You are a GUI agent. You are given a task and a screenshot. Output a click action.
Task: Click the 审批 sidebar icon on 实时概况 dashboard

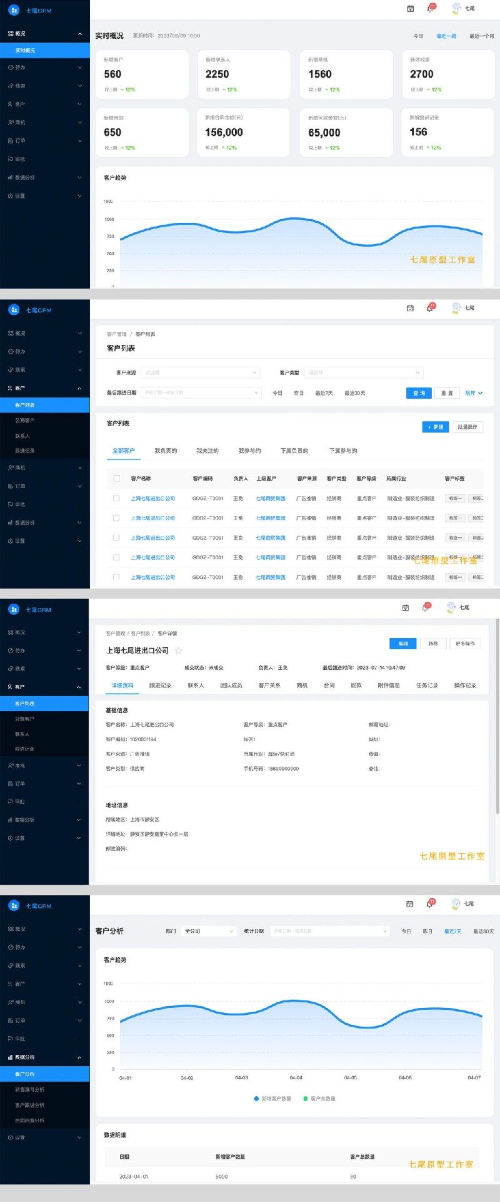[x=11, y=159]
